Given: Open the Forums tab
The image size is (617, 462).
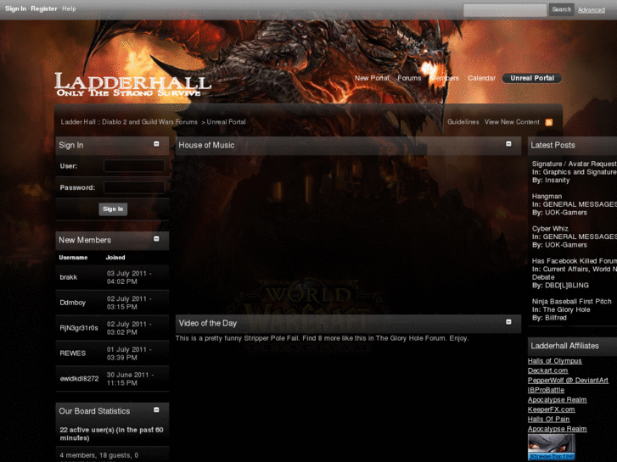Looking at the screenshot, I should pos(409,78).
